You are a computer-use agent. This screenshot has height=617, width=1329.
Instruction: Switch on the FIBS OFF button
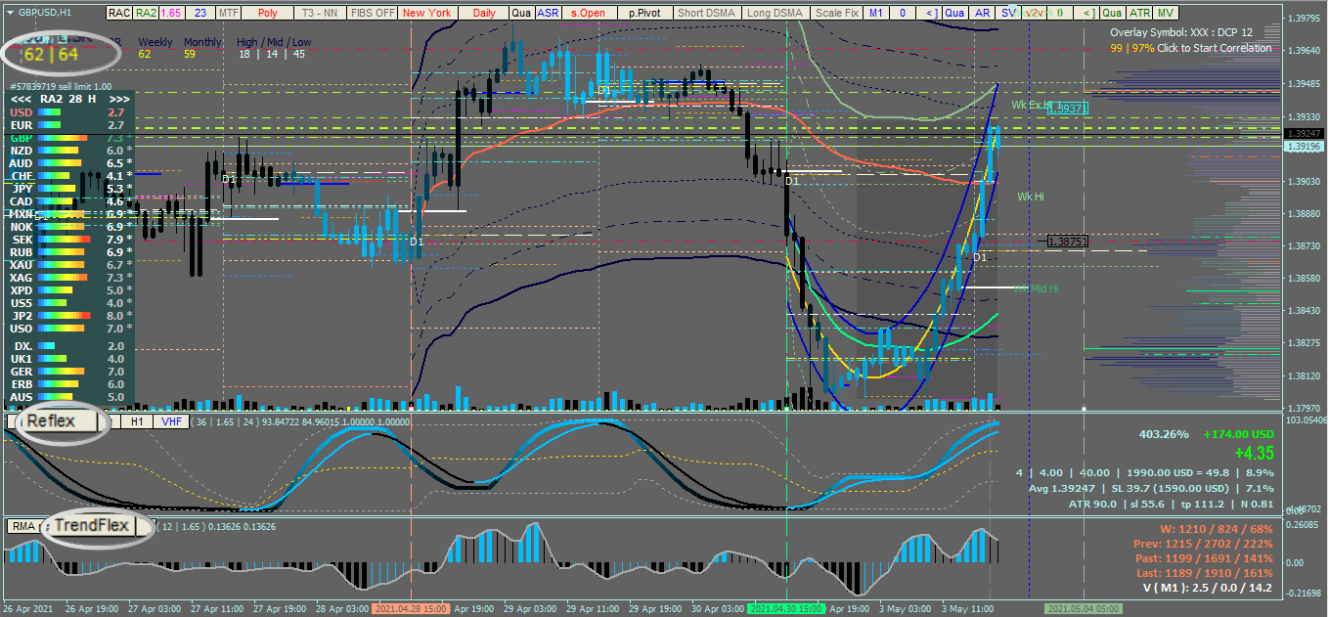pos(373,13)
